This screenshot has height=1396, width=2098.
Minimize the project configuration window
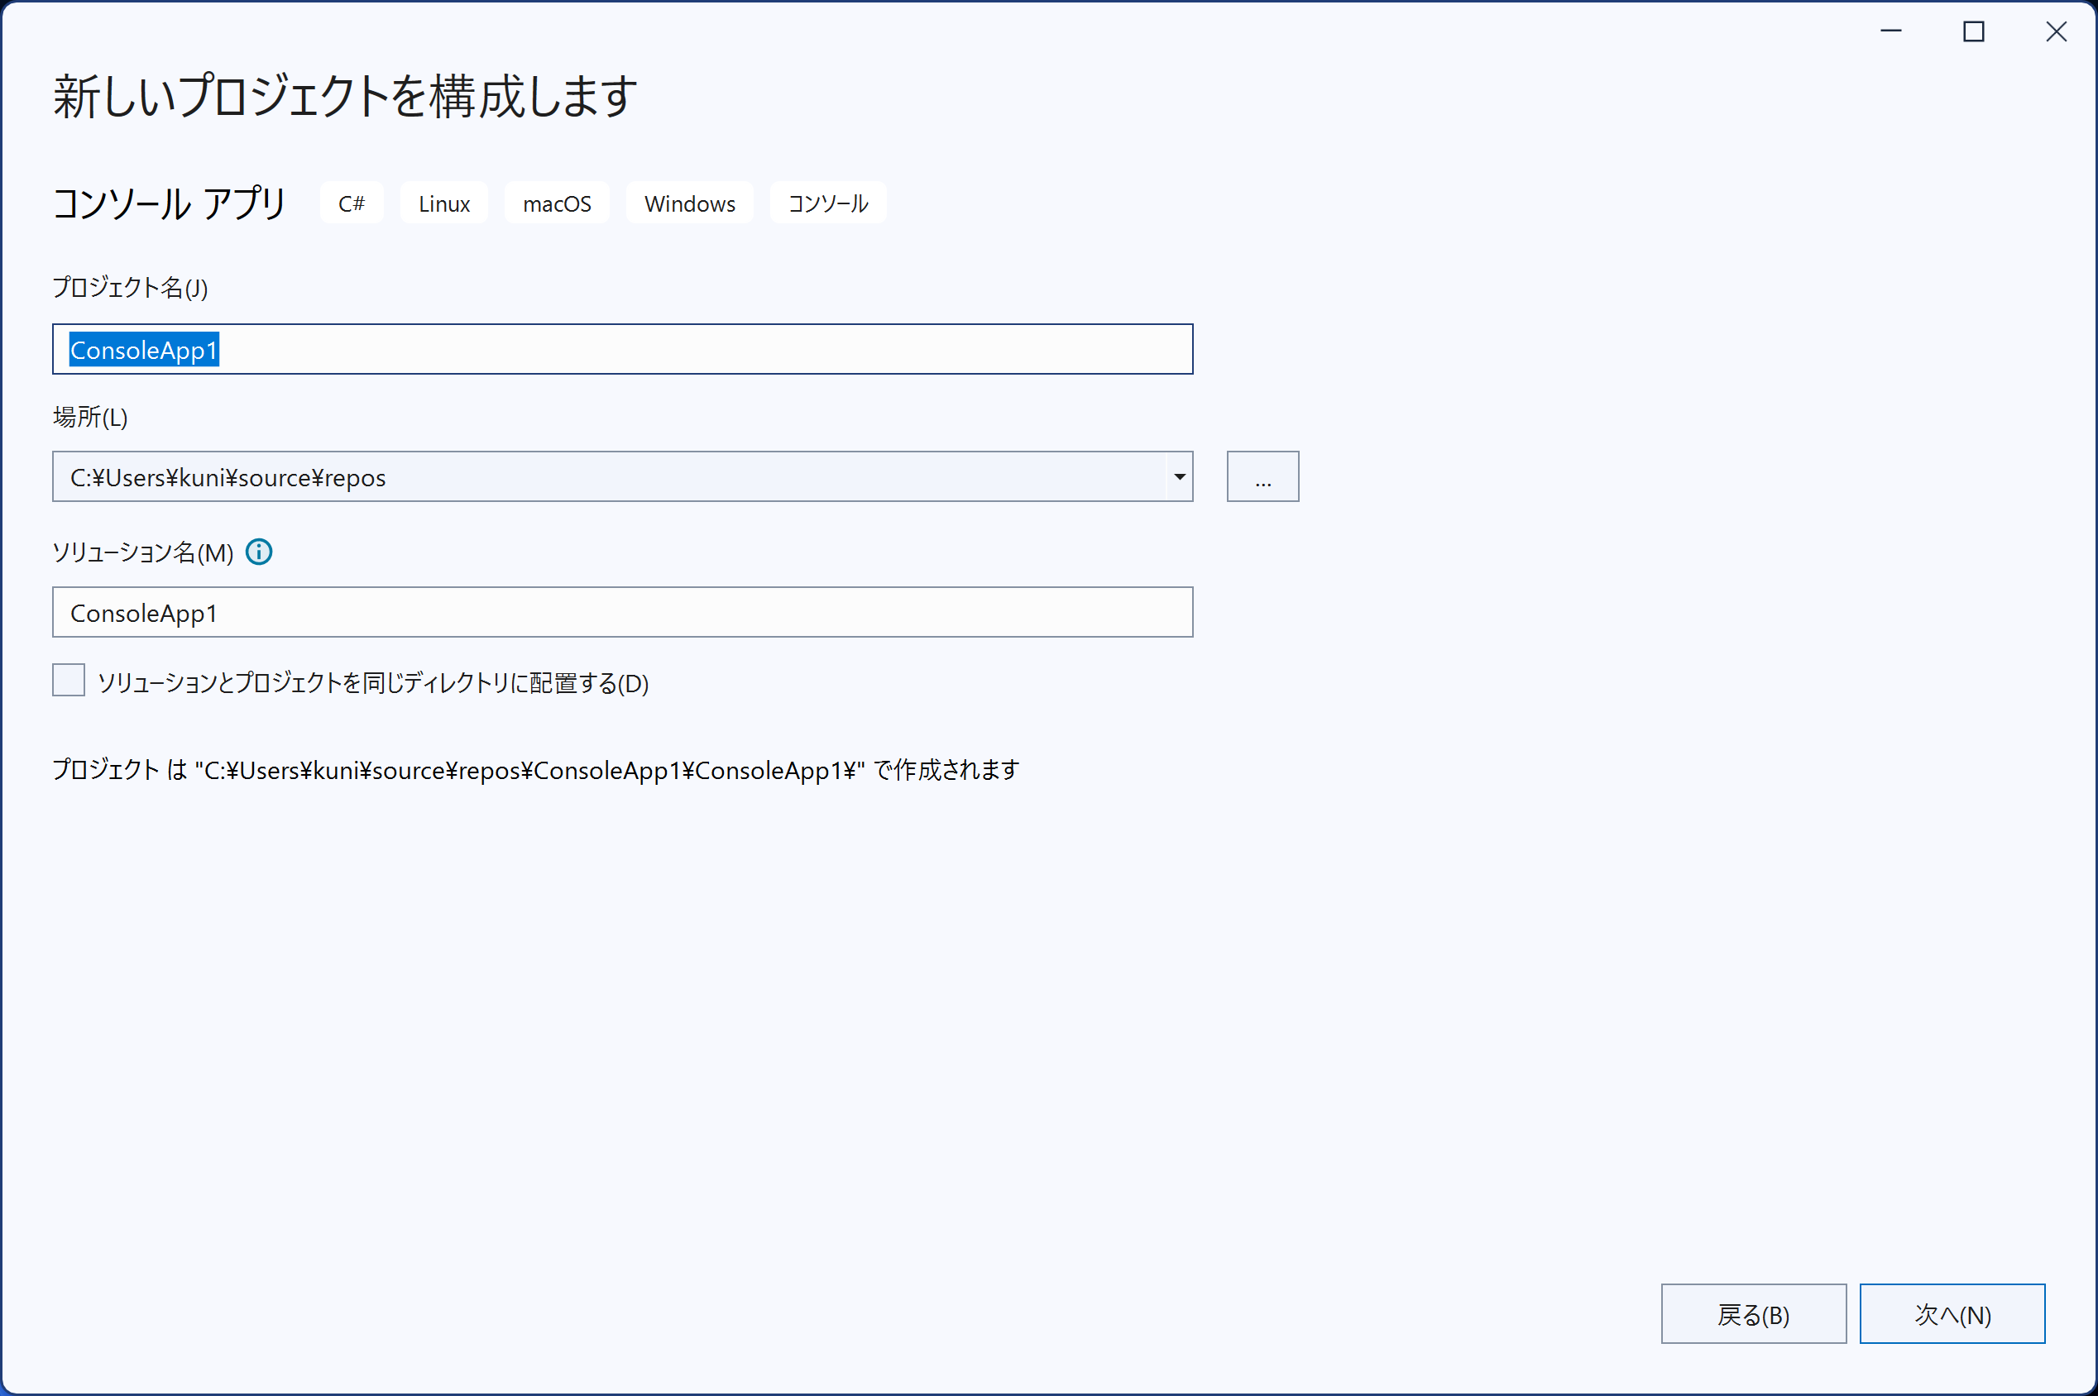[1890, 31]
